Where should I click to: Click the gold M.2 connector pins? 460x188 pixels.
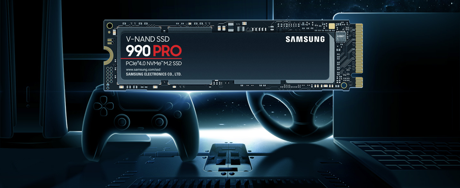click(359, 55)
